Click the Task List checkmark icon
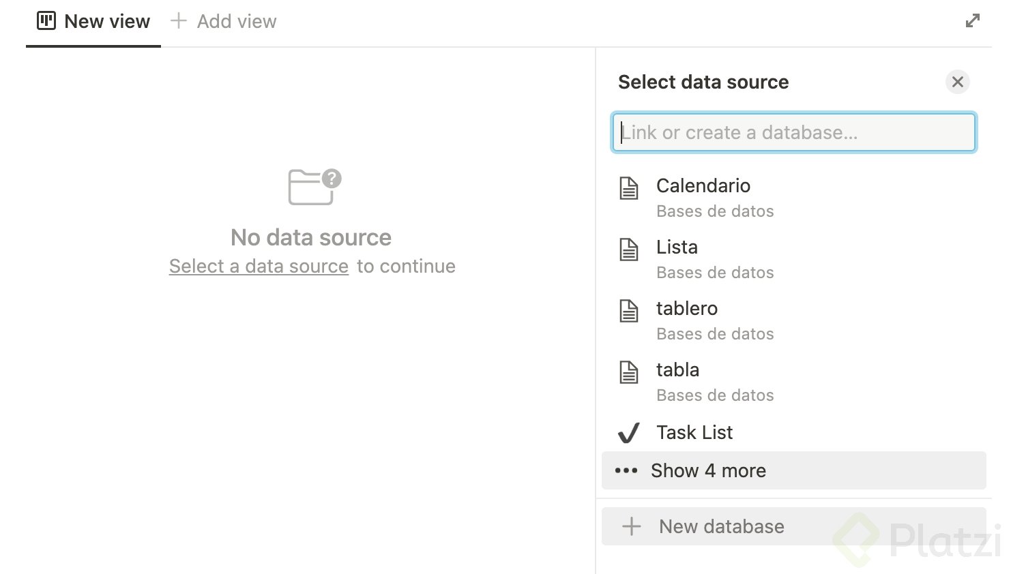The image size is (1011, 574). point(628,433)
